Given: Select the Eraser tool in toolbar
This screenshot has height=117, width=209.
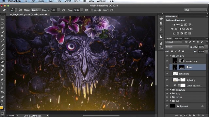Looking at the screenshot, I should coord(2,62).
